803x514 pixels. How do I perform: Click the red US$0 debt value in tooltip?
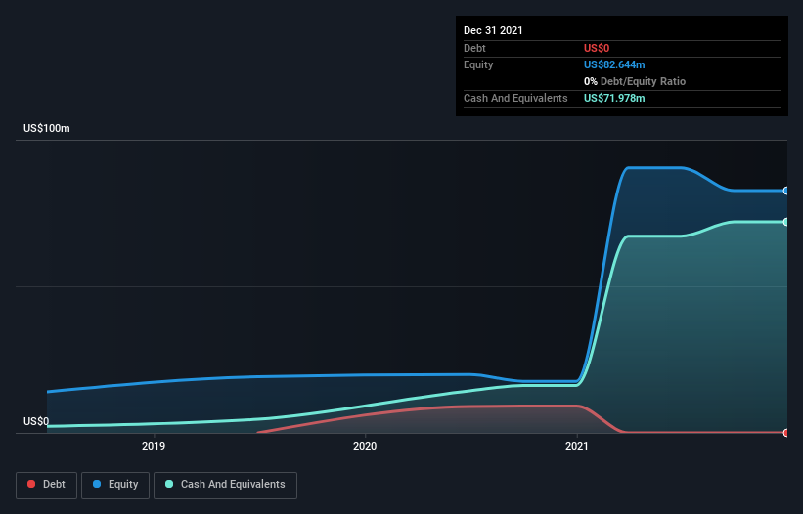597,48
